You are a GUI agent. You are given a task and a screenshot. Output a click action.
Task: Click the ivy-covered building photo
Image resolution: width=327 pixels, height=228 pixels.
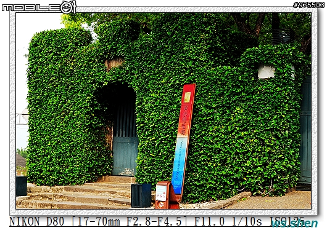[163, 111]
